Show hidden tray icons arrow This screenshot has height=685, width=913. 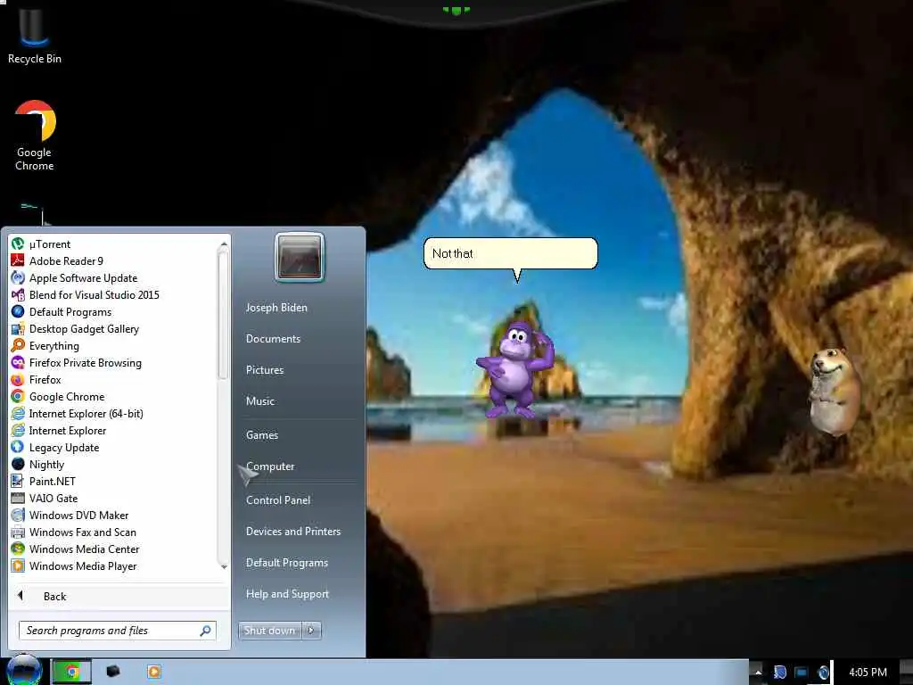(x=758, y=673)
